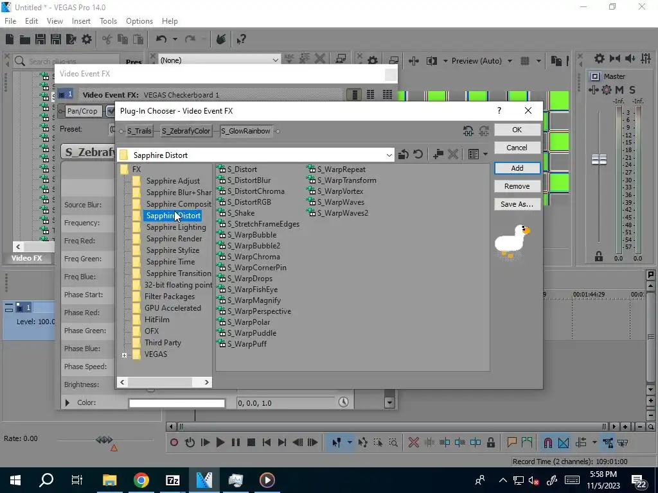This screenshot has width=658, height=493.
Task: Click the Split event icon
Action: click(x=476, y=442)
